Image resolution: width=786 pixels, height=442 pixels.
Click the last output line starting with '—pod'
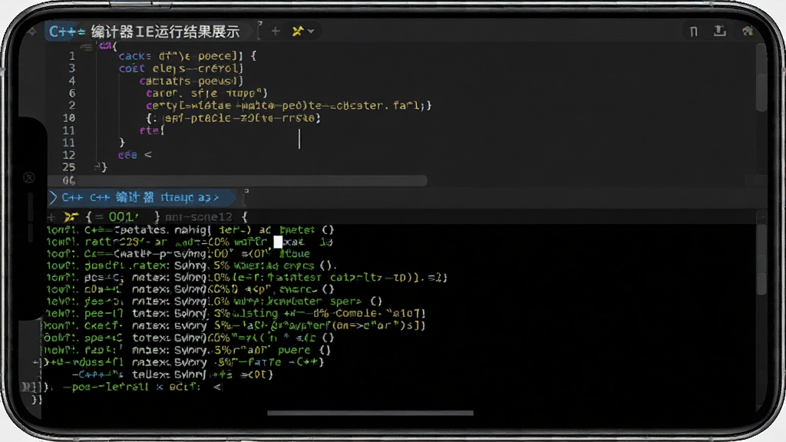tap(142, 387)
